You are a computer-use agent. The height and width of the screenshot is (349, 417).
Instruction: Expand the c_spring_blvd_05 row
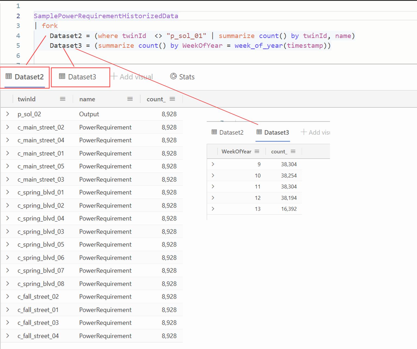coord(7,244)
